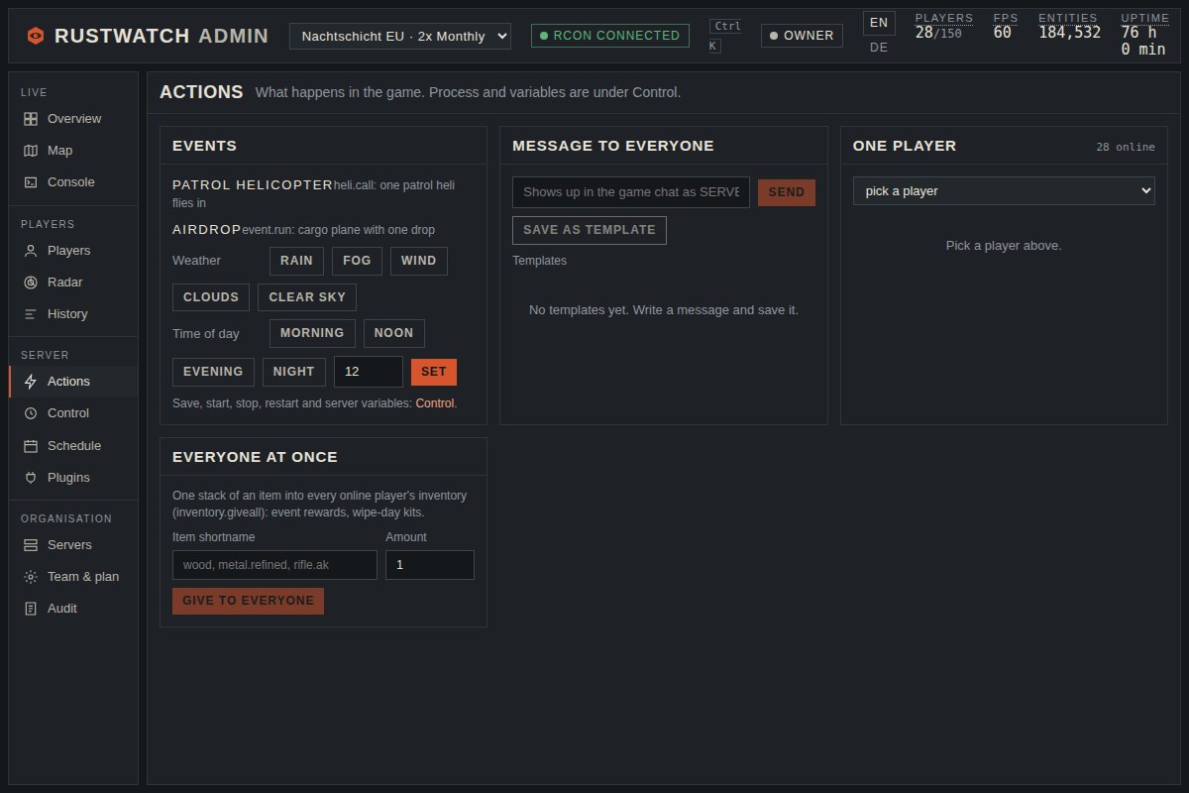Open the Console section
1189x793 pixels.
tap(71, 182)
